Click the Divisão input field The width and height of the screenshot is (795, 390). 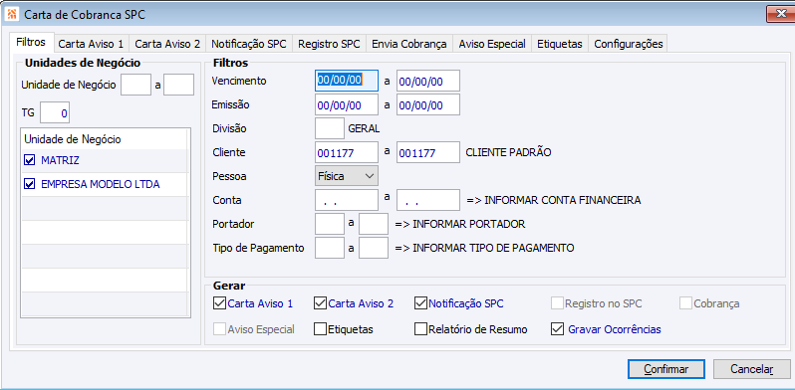pos(330,128)
